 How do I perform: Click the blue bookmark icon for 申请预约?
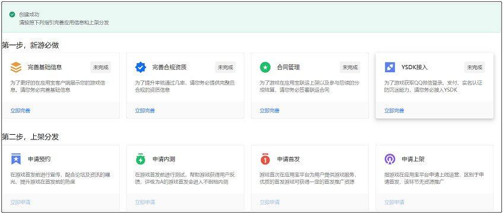pyautogui.click(x=16, y=159)
